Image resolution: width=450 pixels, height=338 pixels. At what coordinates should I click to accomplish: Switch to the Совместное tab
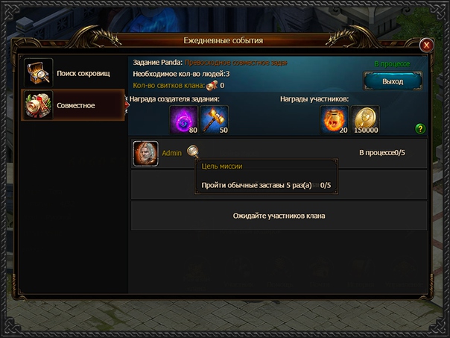[73, 105]
